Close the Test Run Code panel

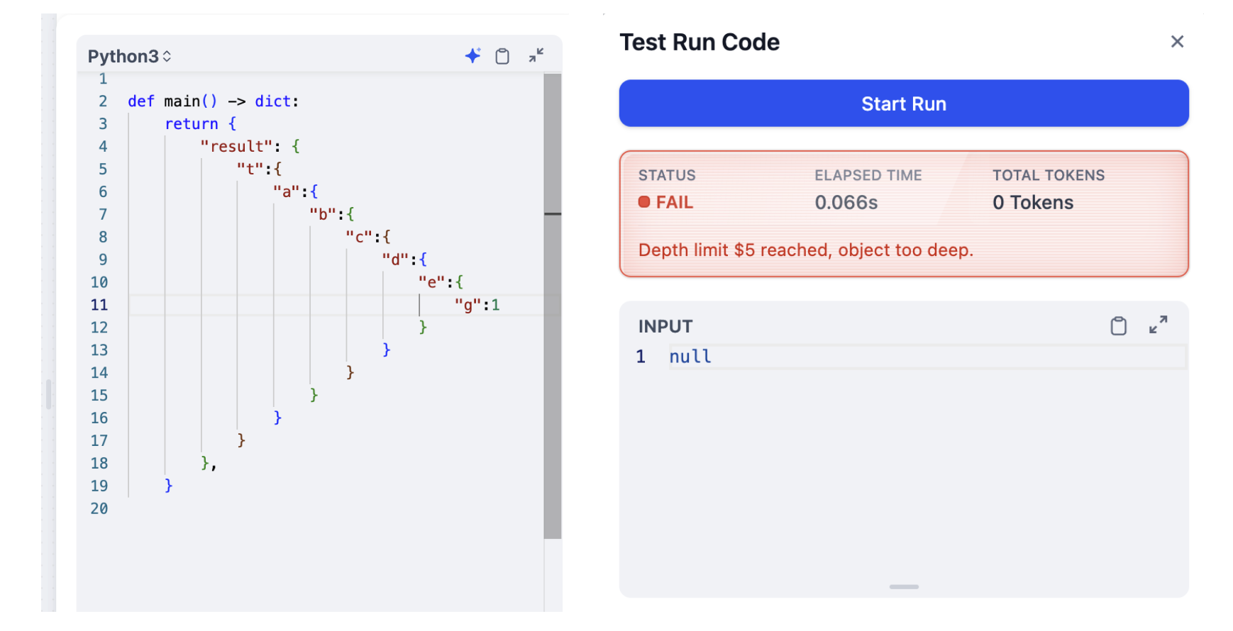click(1177, 42)
